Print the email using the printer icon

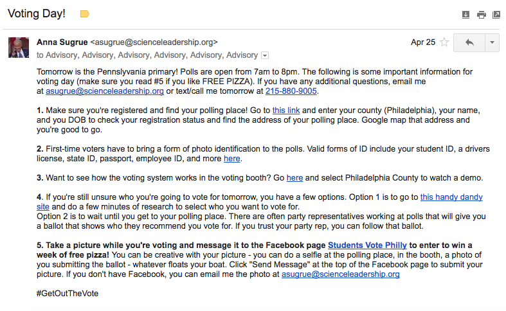pyautogui.click(x=481, y=15)
